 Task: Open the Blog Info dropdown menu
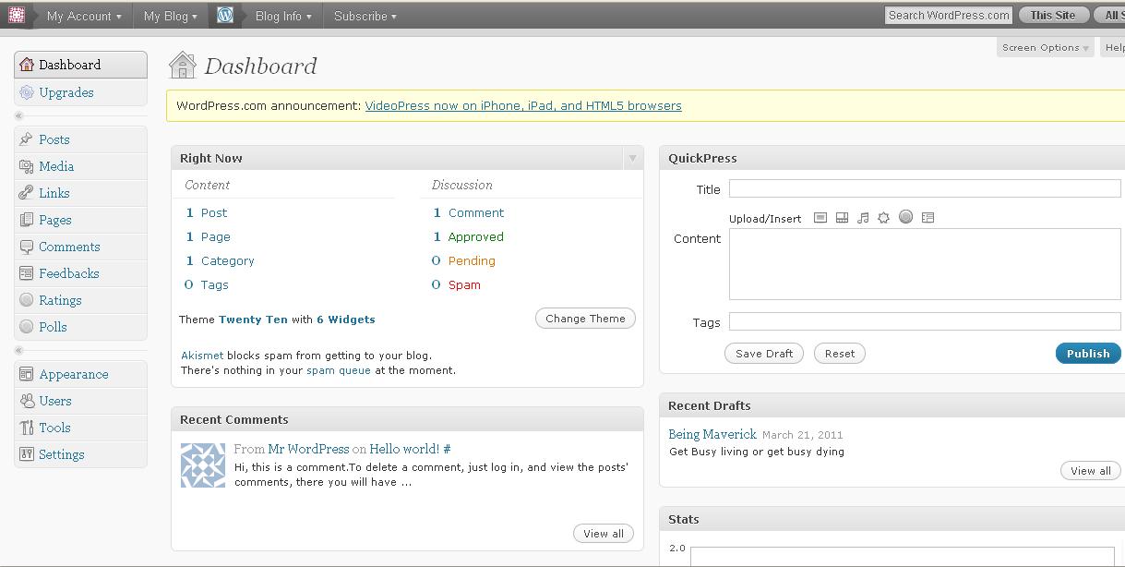click(283, 16)
